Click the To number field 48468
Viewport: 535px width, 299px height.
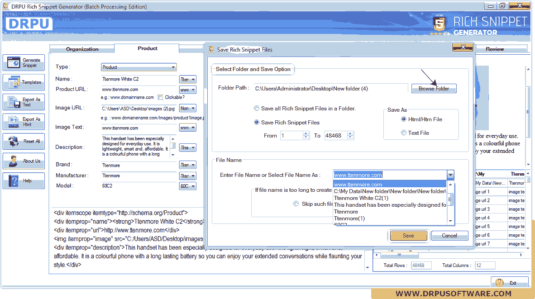[x=336, y=135]
